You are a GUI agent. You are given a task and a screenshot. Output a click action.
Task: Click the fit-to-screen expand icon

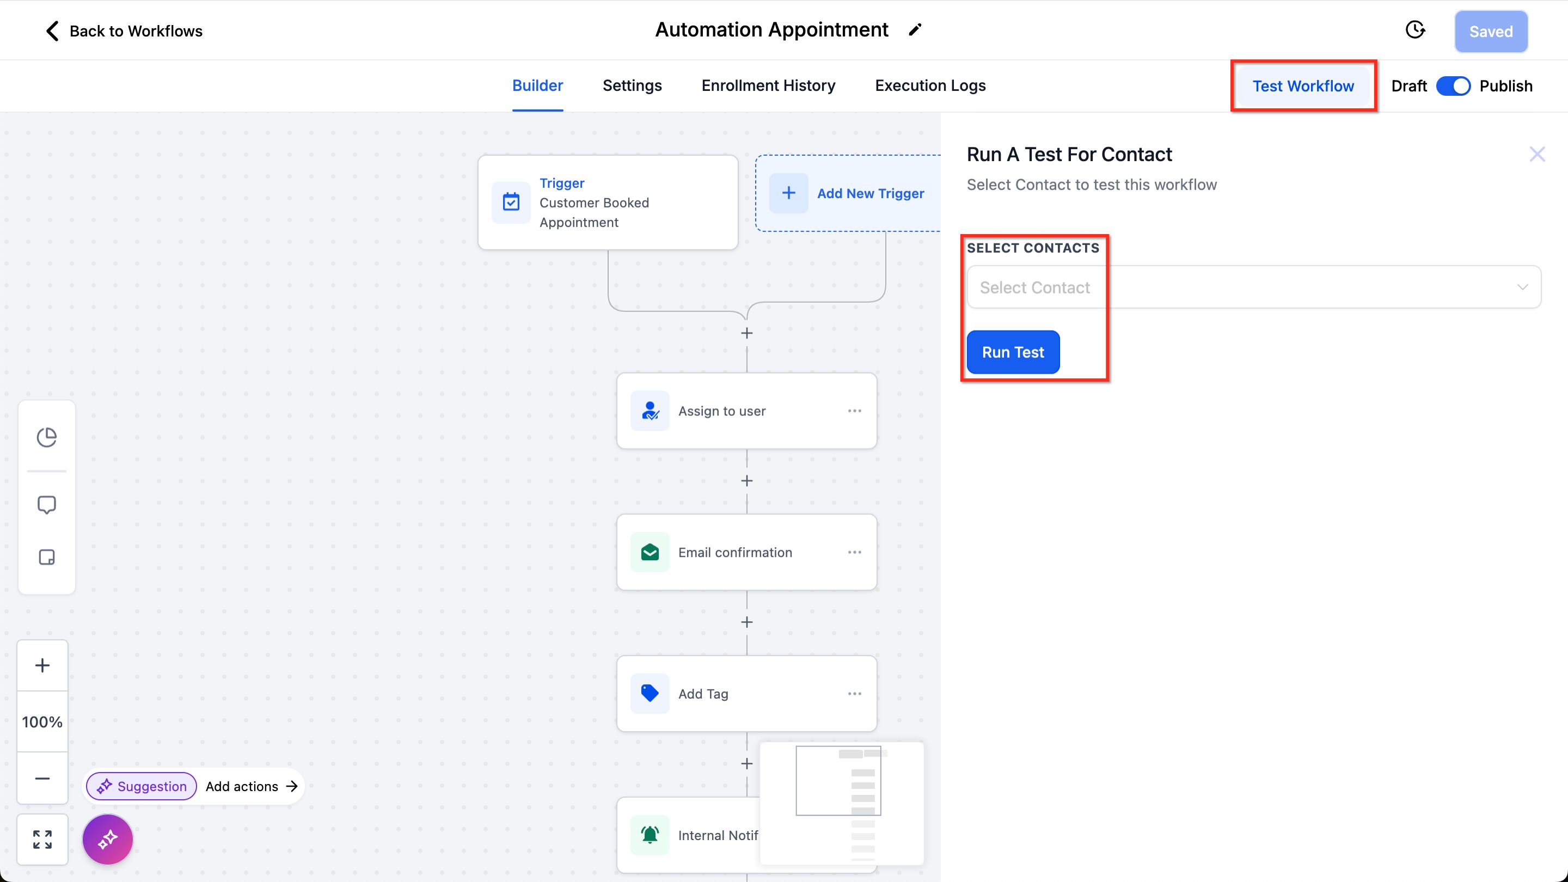pyautogui.click(x=42, y=840)
